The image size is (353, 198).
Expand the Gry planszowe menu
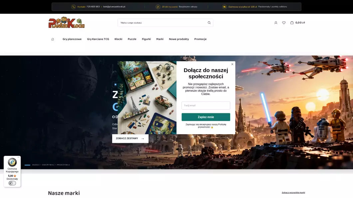(72, 39)
